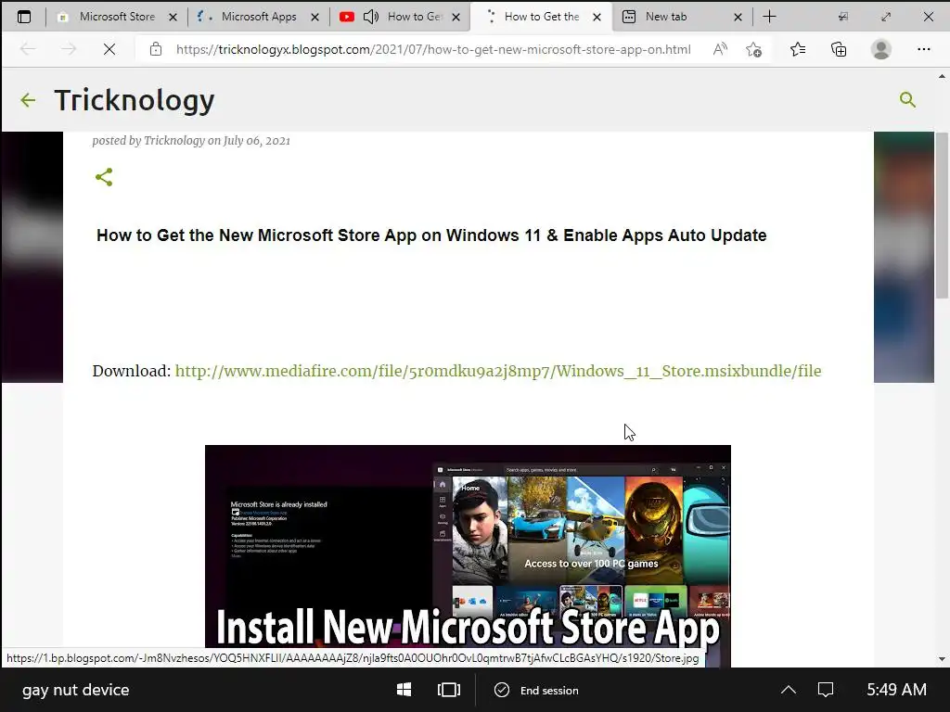The height and width of the screenshot is (712, 950).
Task: Open the mediafire download link
Action: (x=498, y=371)
